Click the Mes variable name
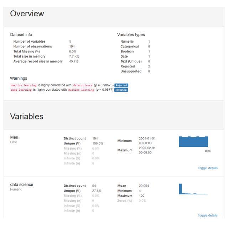Image resolution: width=228 pixels, height=229 pixels. (x=14, y=137)
